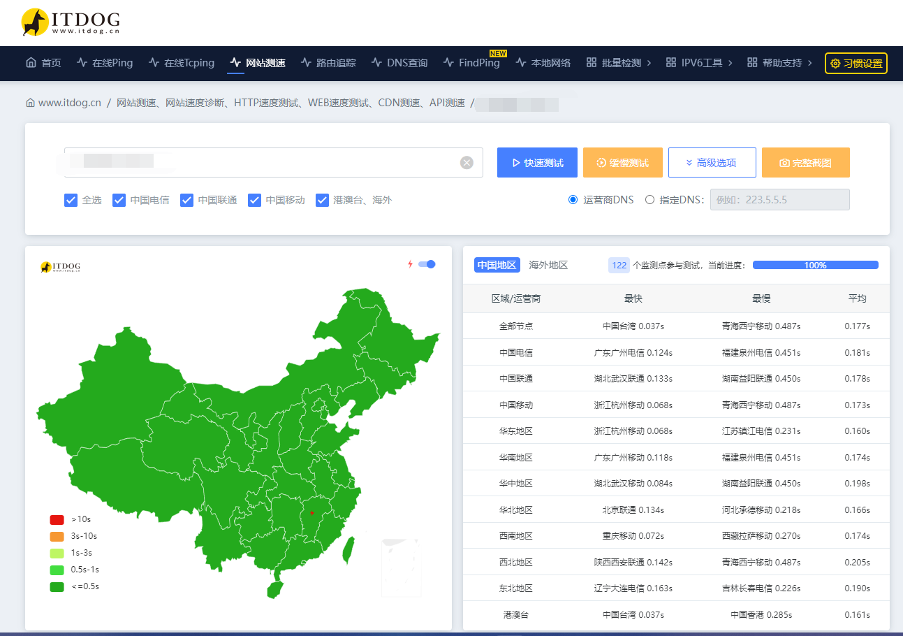Focus the URL input field
Viewport: 903px width, 636px height.
[273, 162]
